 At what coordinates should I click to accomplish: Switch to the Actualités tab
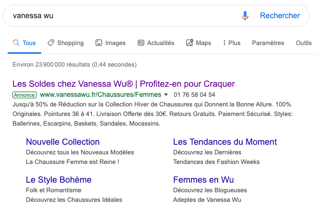(x=156, y=43)
